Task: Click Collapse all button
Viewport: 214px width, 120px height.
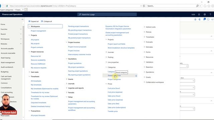Action: point(46,21)
